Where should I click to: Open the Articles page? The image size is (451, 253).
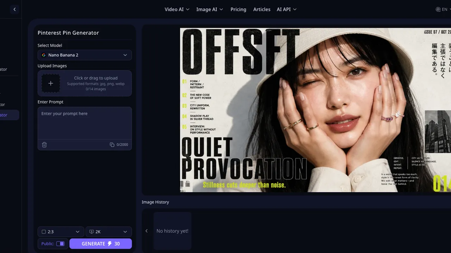tap(262, 9)
